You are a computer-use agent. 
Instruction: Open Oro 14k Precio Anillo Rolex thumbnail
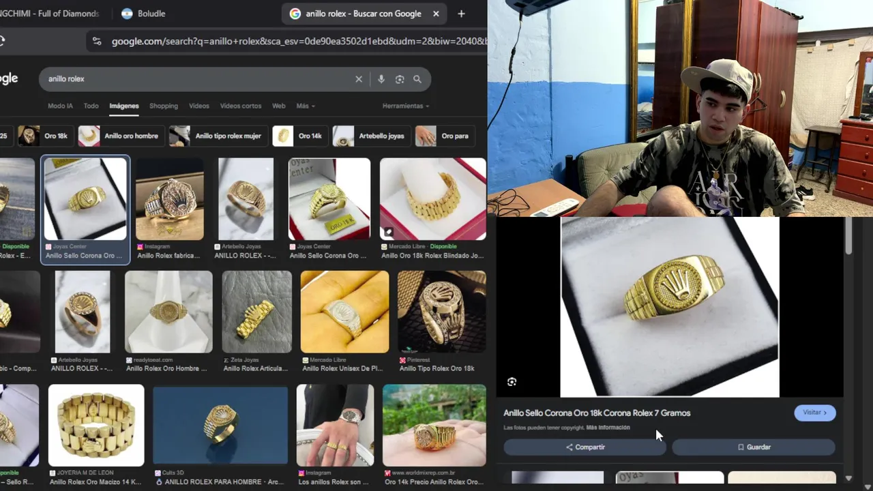434,426
